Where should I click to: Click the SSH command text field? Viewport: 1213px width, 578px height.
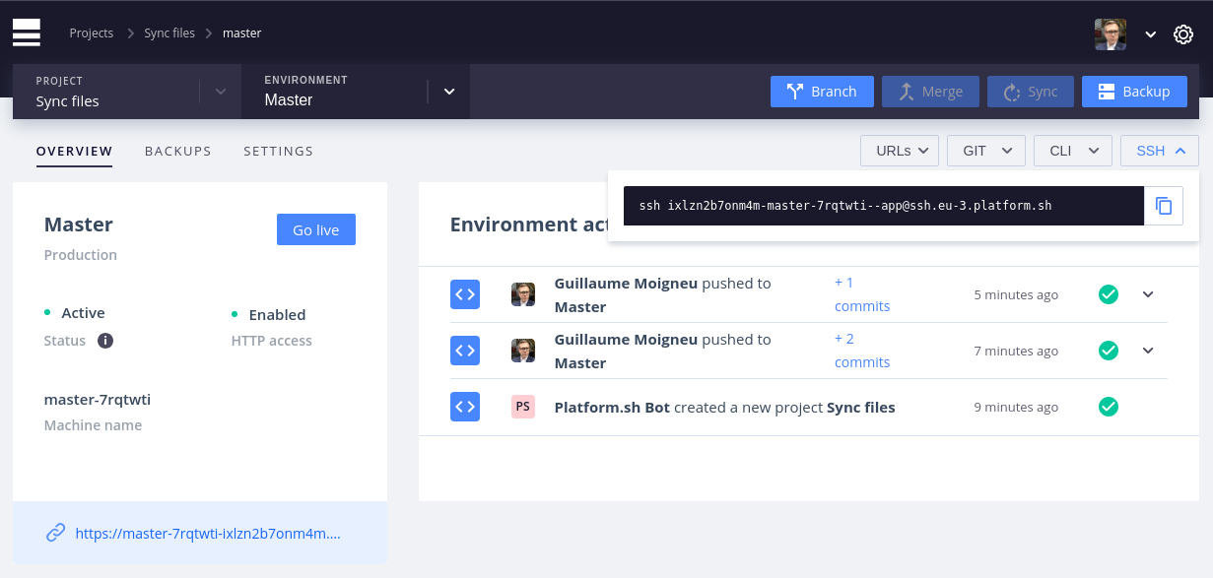pos(884,206)
